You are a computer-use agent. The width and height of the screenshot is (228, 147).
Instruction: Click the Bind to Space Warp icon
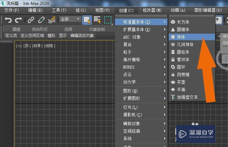pos(52,20)
